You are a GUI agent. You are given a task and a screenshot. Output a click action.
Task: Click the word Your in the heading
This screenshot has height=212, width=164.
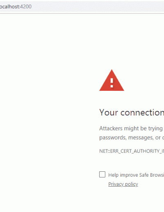point(109,113)
